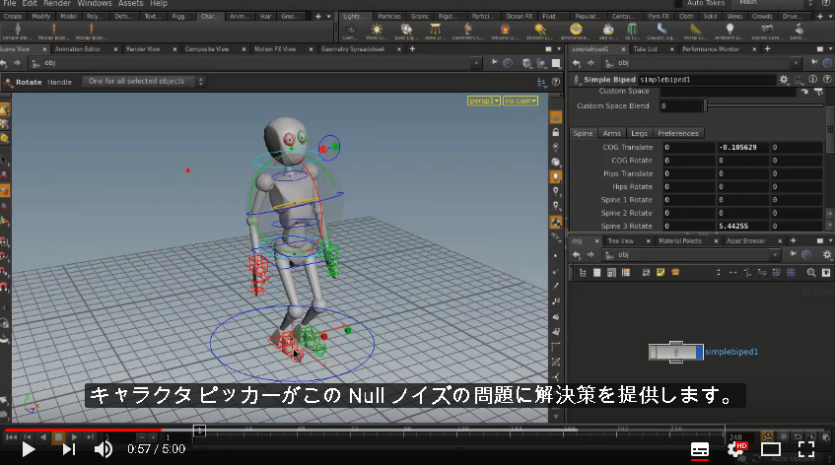Click the network editor find magnifier icon

pyautogui.click(x=811, y=273)
